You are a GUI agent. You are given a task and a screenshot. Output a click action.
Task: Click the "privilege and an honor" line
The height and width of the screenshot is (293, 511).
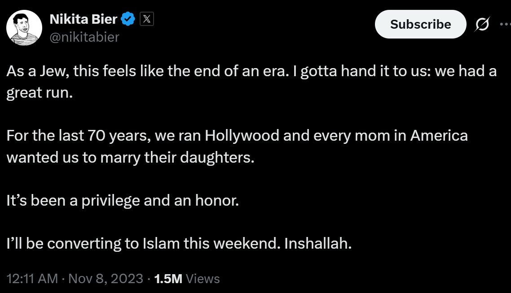[x=122, y=201]
